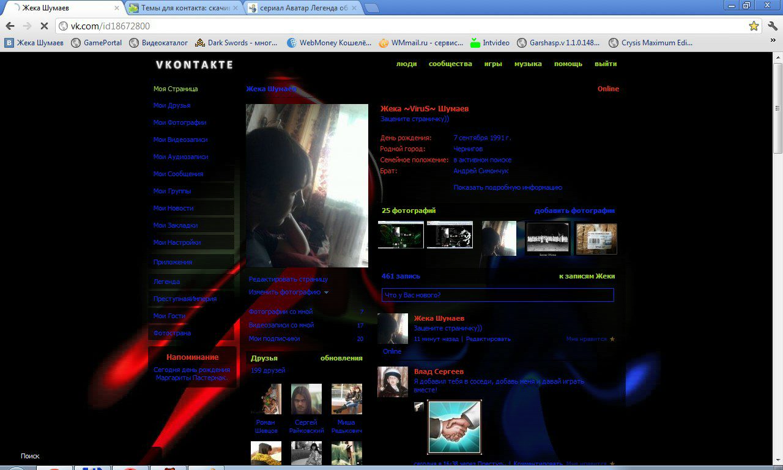Open 'Преступная Империя' in the sidebar
This screenshot has height=470, width=783.
[x=185, y=299]
